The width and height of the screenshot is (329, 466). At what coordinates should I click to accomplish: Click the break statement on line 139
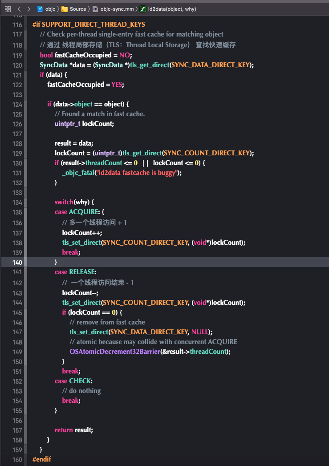coord(71,252)
